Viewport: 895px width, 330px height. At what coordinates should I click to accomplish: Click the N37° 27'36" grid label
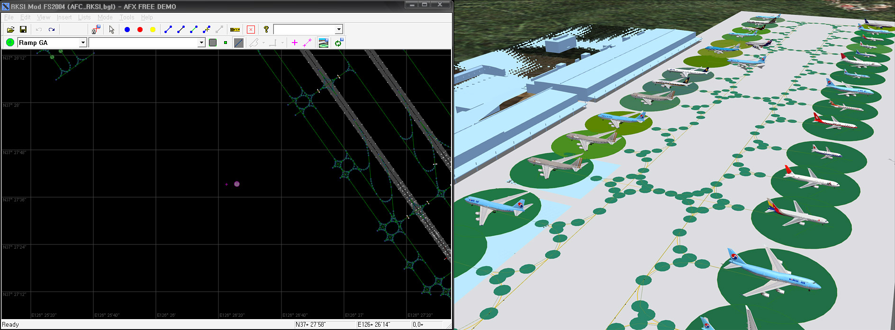coord(15,200)
